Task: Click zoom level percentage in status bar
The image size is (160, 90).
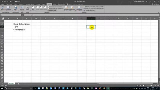Action: [158, 86]
